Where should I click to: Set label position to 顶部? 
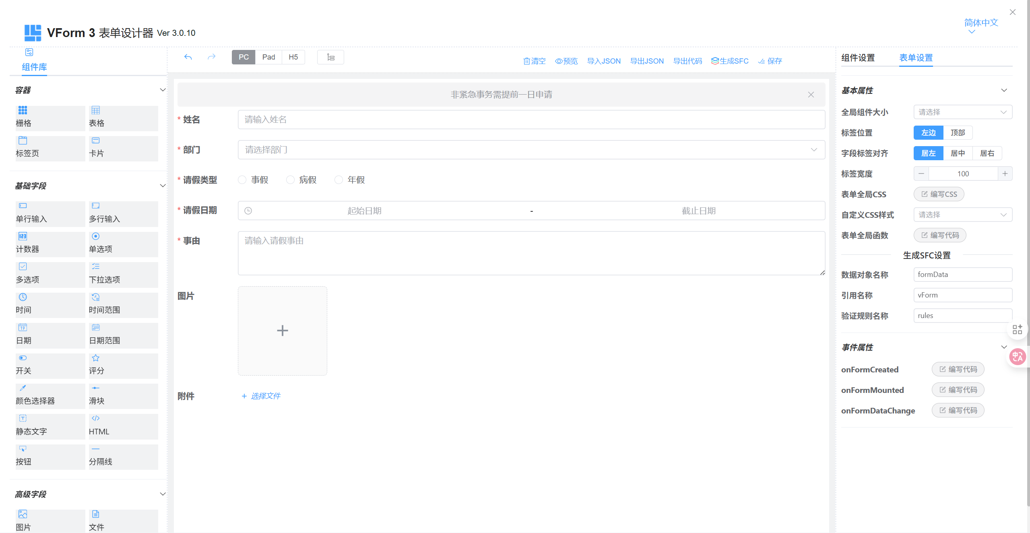tap(958, 133)
